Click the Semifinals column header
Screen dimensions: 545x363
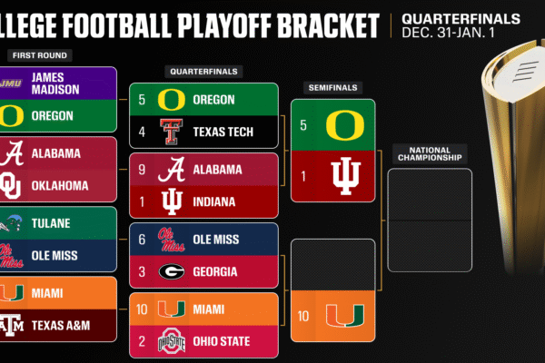pyautogui.click(x=332, y=88)
